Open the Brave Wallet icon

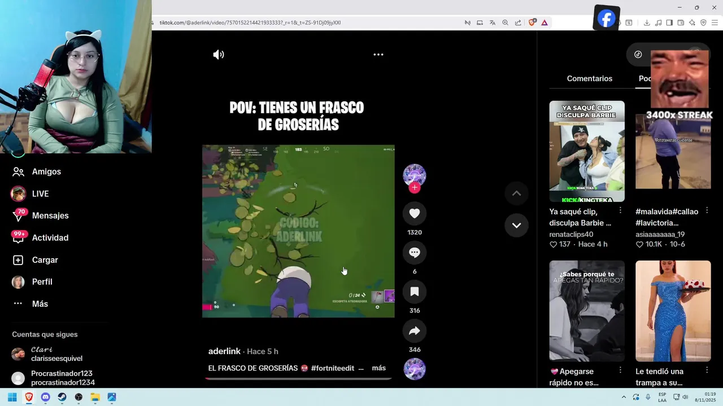681,23
